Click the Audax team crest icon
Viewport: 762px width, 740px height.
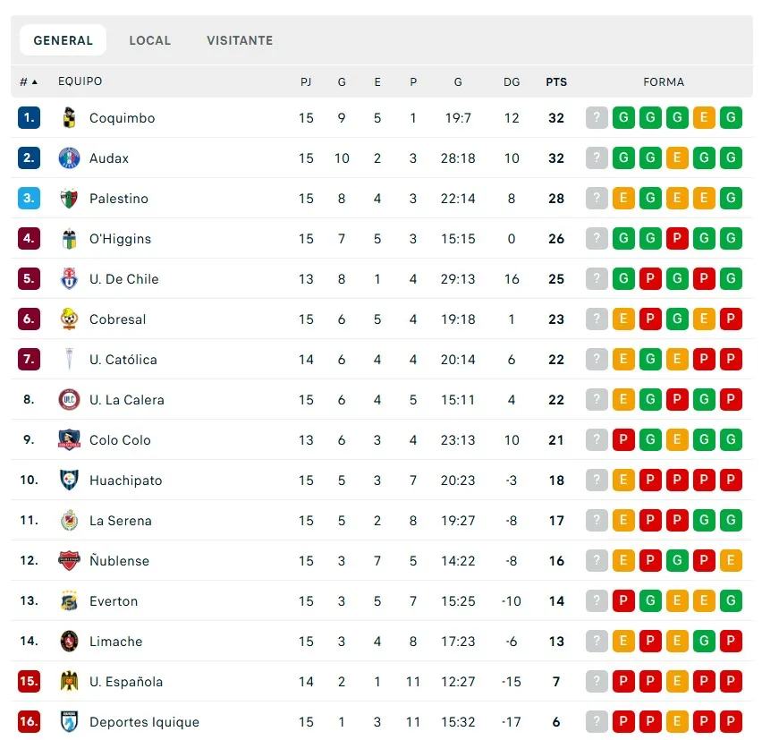point(69,158)
